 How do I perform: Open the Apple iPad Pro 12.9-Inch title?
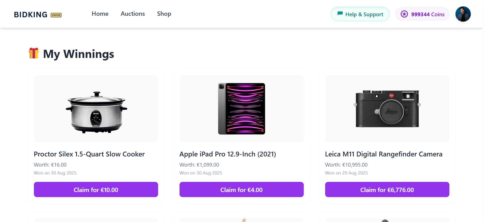pos(228,154)
